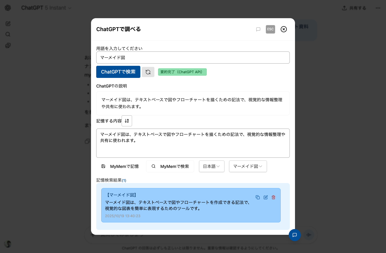Viewport: 386px width, 253px height.
Task: Edit the memory search result entry
Action: click(x=266, y=197)
